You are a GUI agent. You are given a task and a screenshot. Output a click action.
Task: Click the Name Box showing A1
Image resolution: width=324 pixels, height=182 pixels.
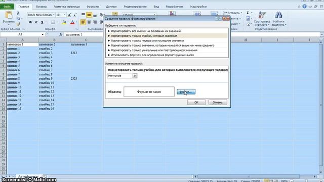[x=20, y=34]
